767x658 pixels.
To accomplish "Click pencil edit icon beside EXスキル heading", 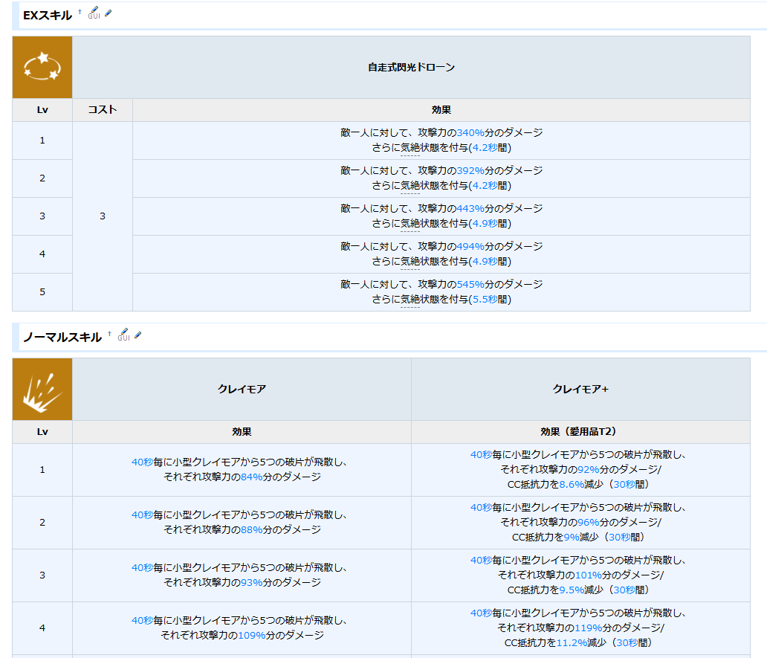I will [108, 13].
